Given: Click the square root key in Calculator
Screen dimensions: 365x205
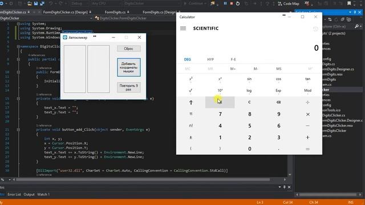Looking at the screenshot, I should tap(190, 91).
